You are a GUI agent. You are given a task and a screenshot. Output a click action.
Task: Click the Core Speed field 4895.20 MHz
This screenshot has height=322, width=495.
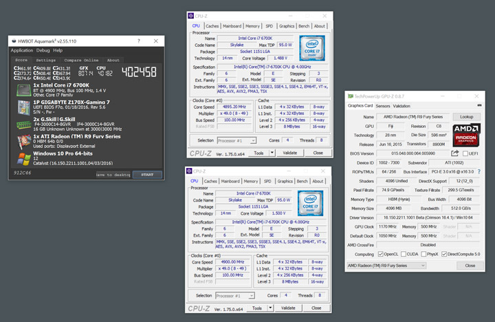pos(234,107)
